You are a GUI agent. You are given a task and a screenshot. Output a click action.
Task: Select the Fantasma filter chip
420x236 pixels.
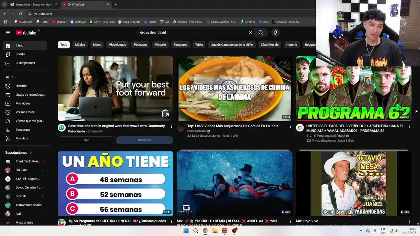point(180,45)
